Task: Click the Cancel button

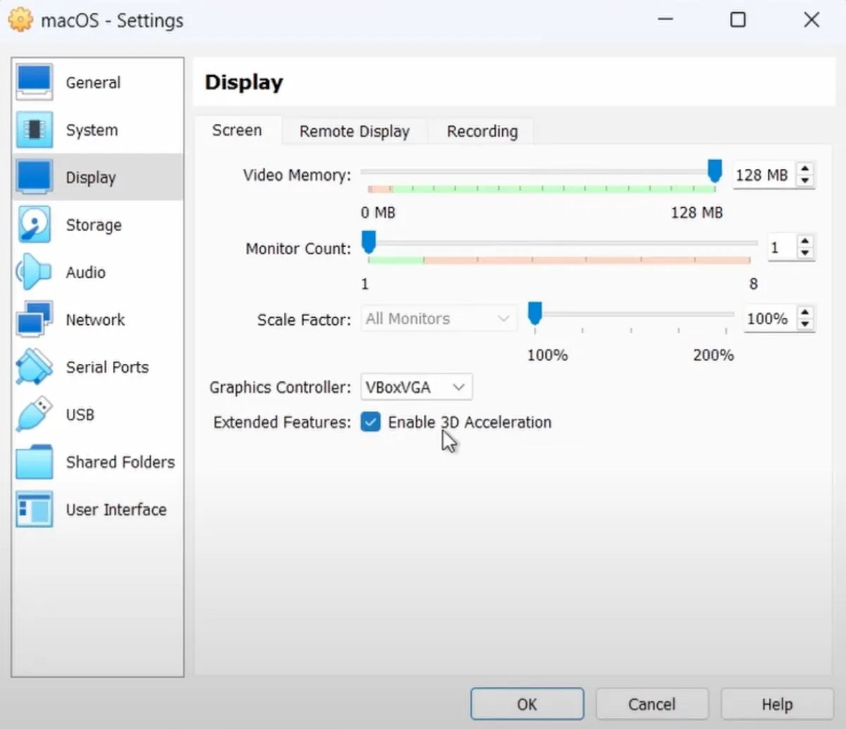Action: click(652, 704)
